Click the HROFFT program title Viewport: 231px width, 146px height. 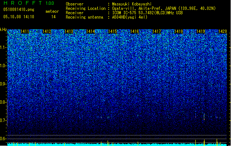pyautogui.click(x=23, y=3)
